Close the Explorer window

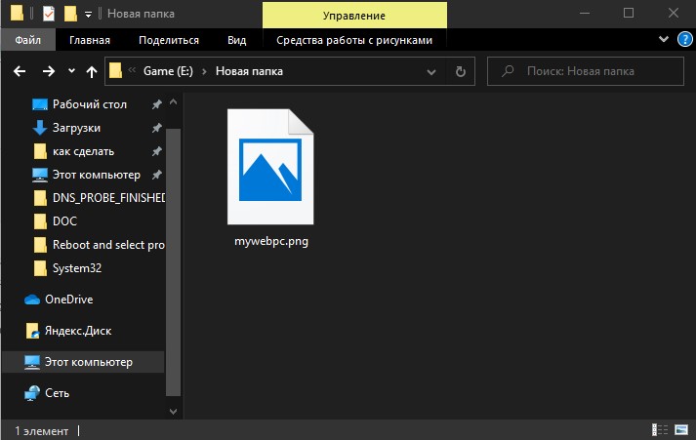(x=674, y=14)
